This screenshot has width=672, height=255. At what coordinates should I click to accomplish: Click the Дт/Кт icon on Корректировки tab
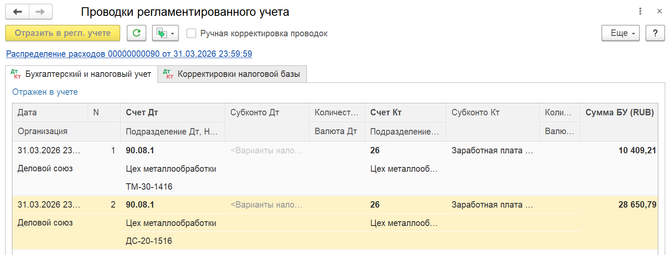click(168, 74)
